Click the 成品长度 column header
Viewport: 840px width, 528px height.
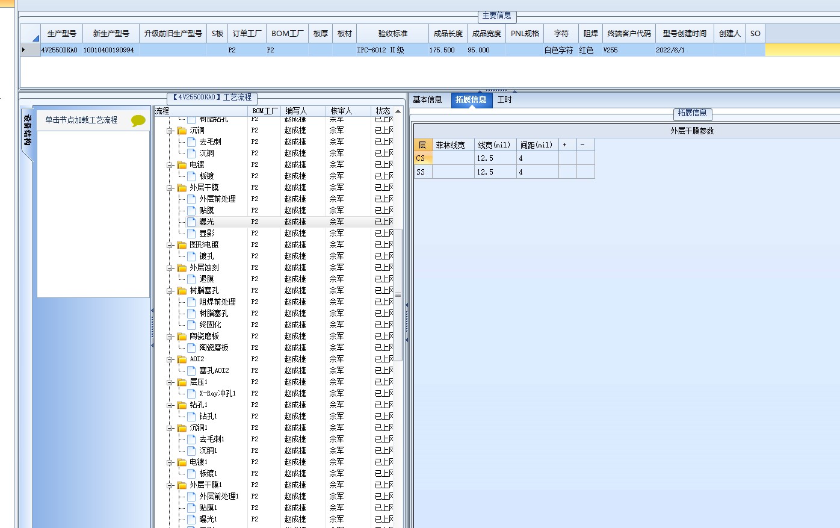click(448, 34)
